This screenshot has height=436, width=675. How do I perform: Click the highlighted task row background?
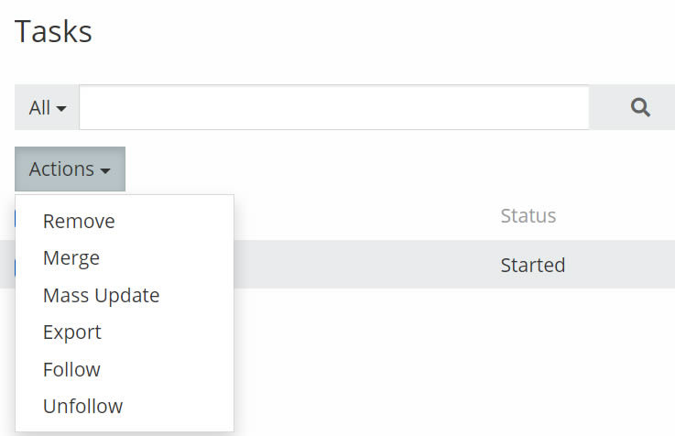[366, 266]
